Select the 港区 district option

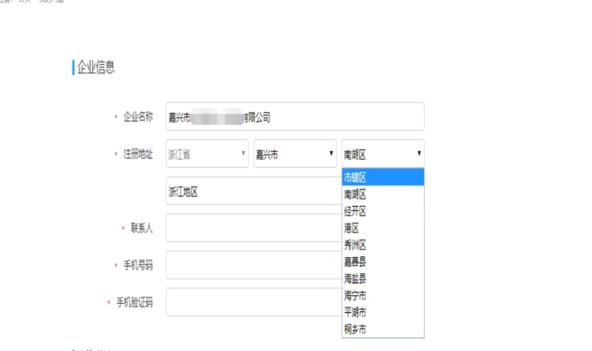coord(383,227)
